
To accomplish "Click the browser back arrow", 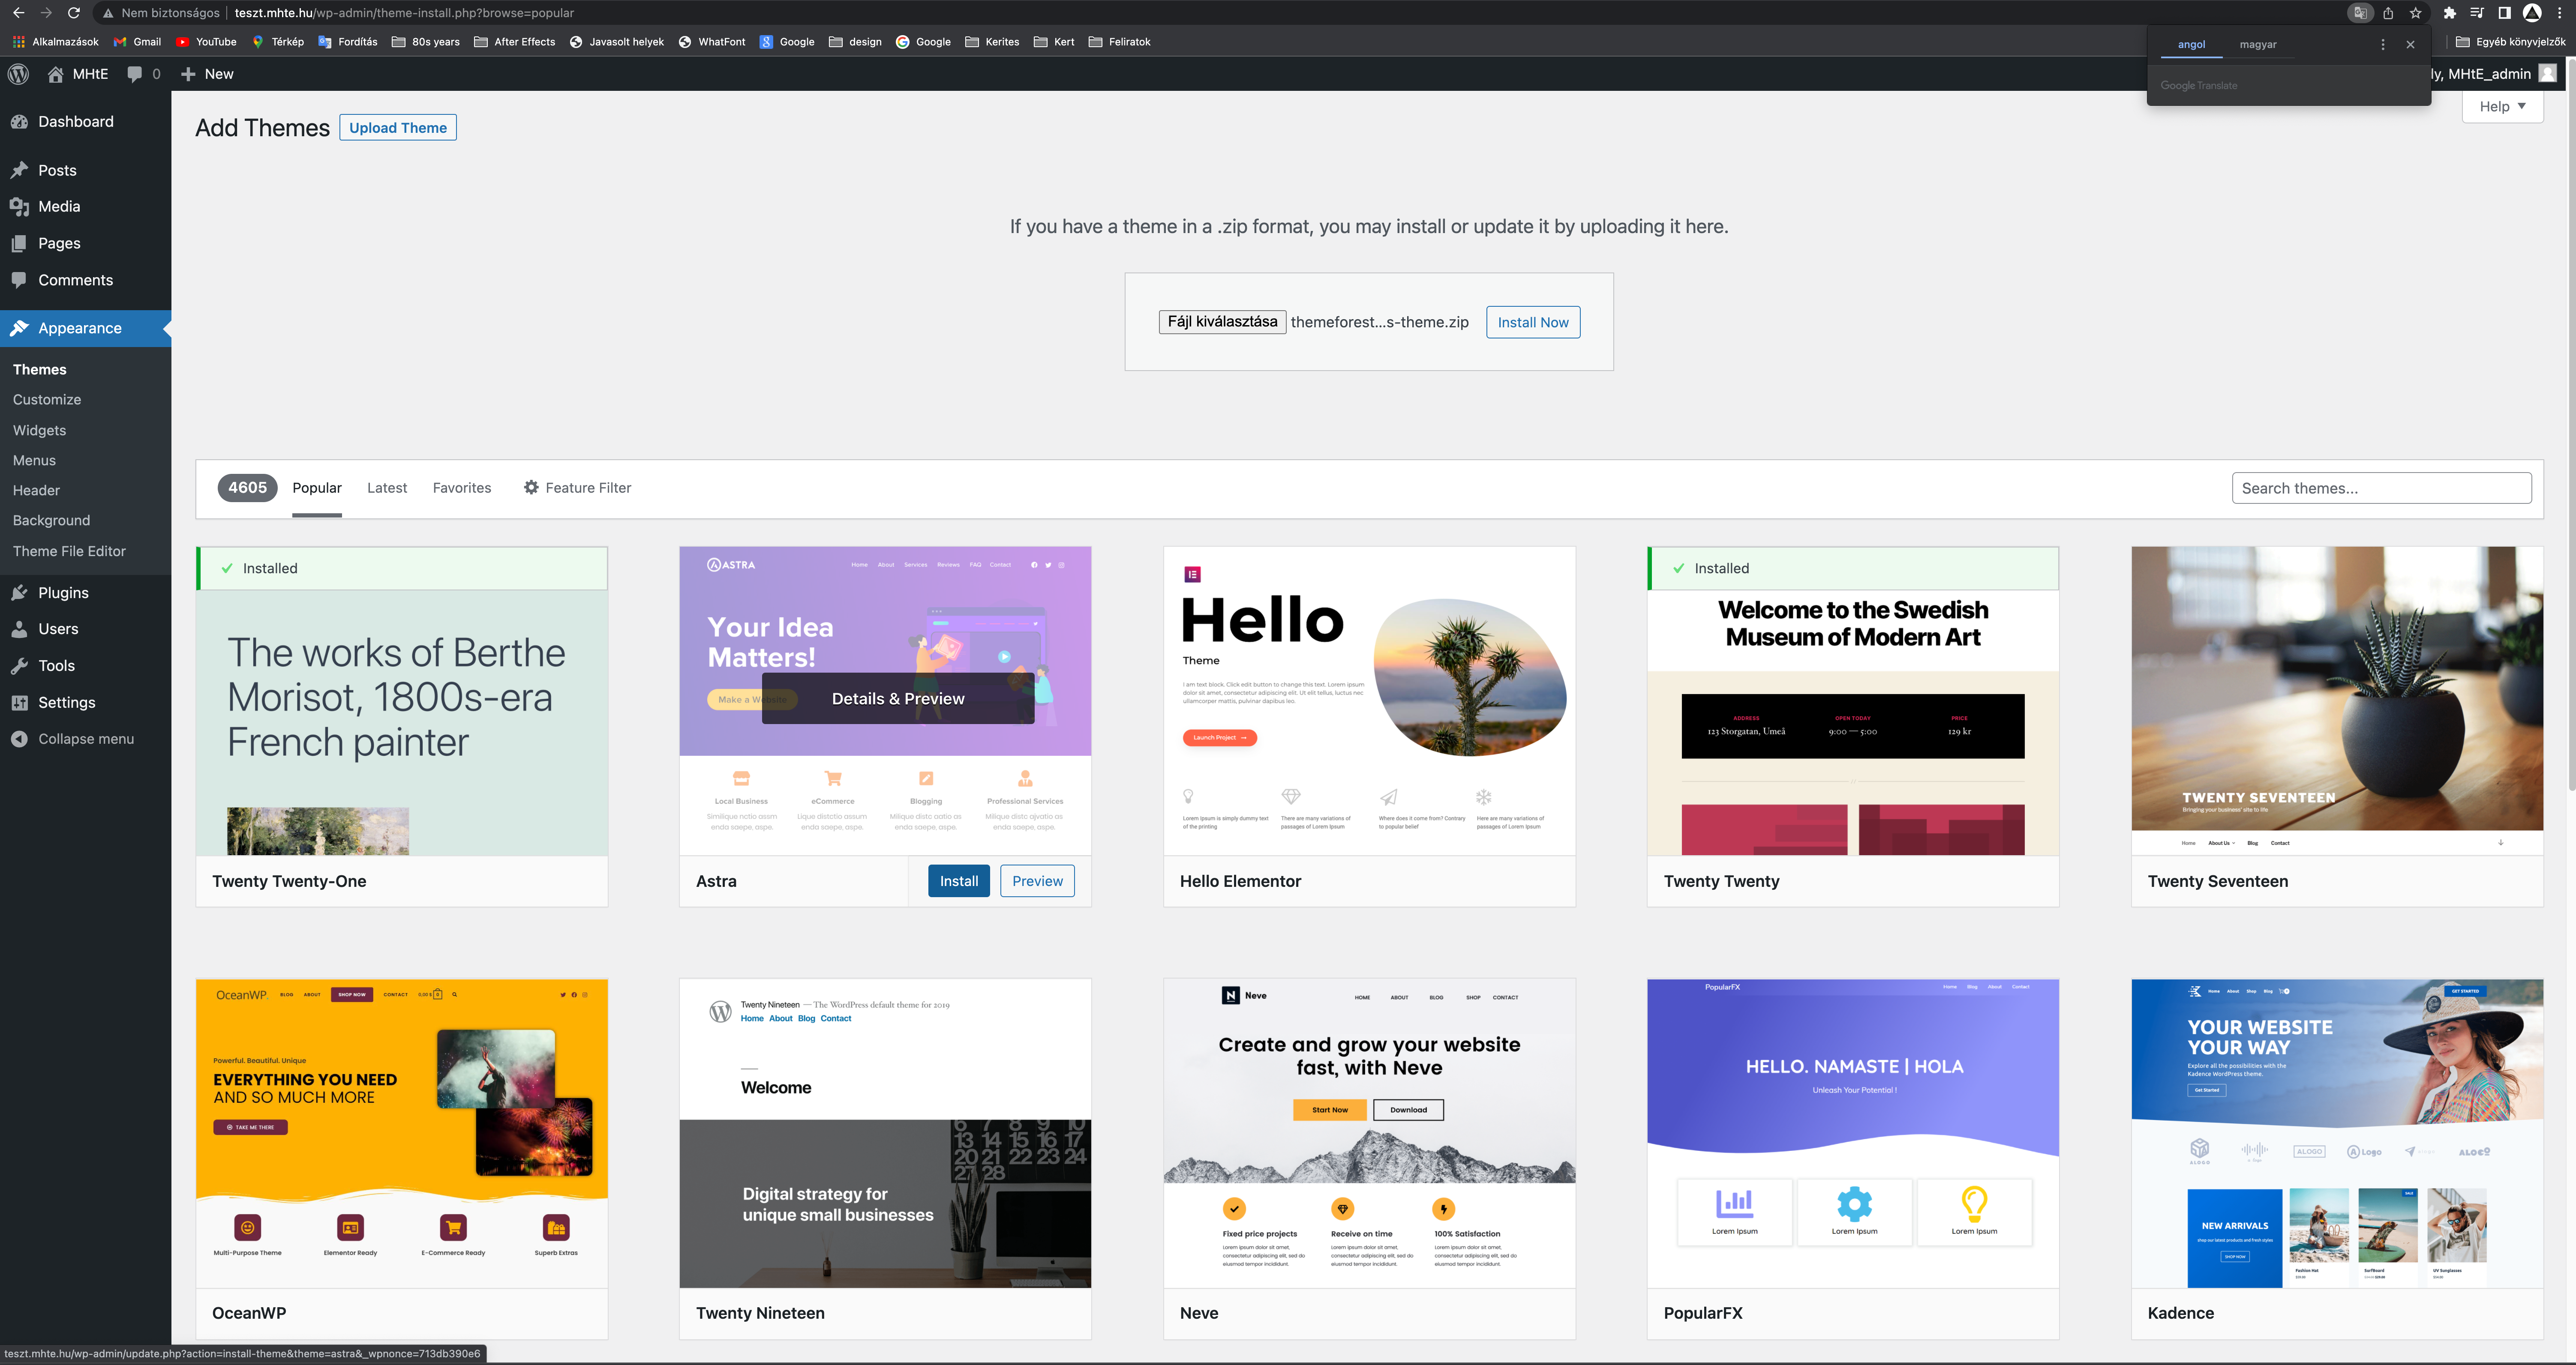I will click(18, 13).
